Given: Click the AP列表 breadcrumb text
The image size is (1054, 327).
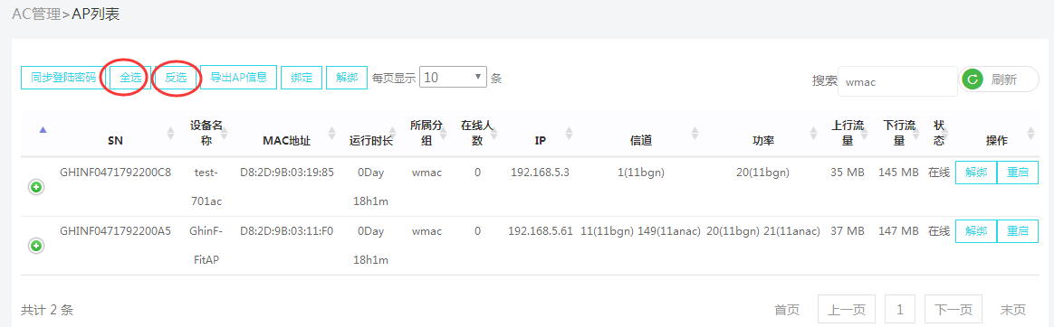Looking at the screenshot, I should tap(95, 14).
